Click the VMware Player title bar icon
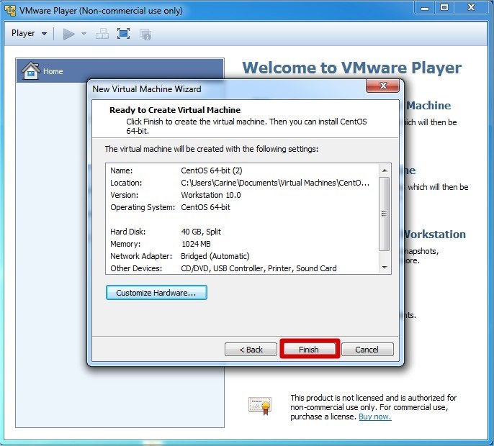This screenshot has height=446, width=494. [x=10, y=11]
